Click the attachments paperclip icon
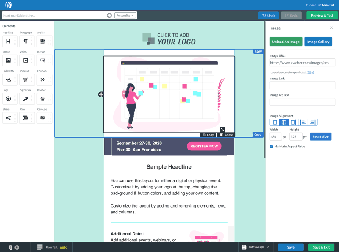 pyautogui.click(x=11, y=247)
